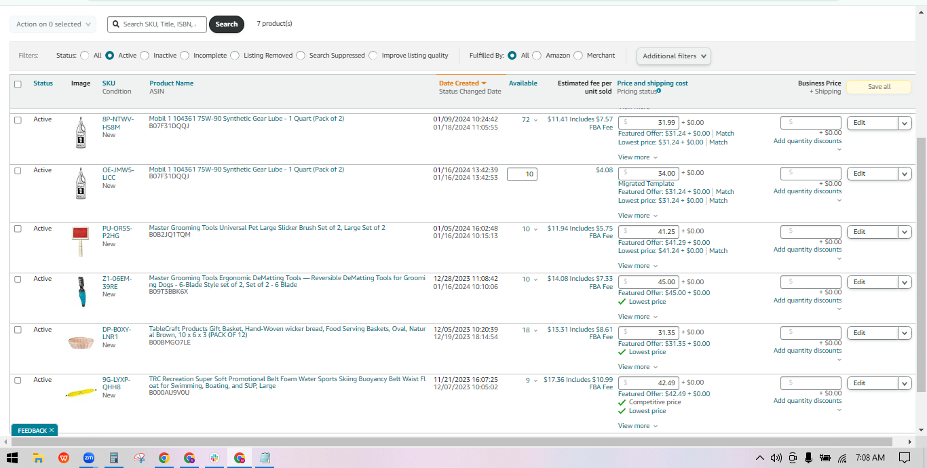This screenshot has height=468, width=927.
Task: Select the All status radio button
Action: click(84, 56)
